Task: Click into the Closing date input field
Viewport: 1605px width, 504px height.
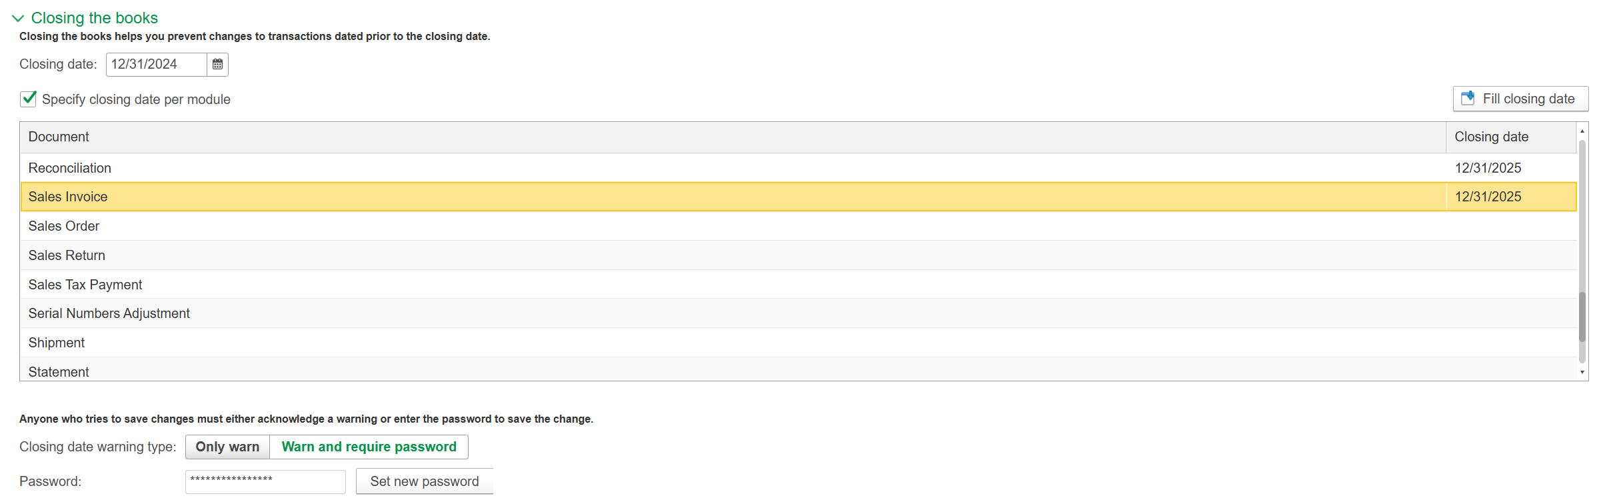Action: click(x=156, y=65)
